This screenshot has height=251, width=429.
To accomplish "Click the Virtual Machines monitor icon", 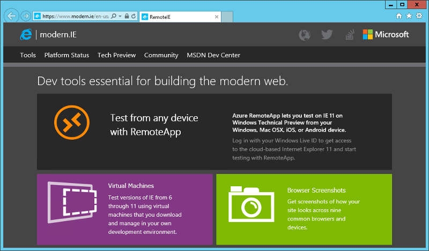I will (72, 202).
